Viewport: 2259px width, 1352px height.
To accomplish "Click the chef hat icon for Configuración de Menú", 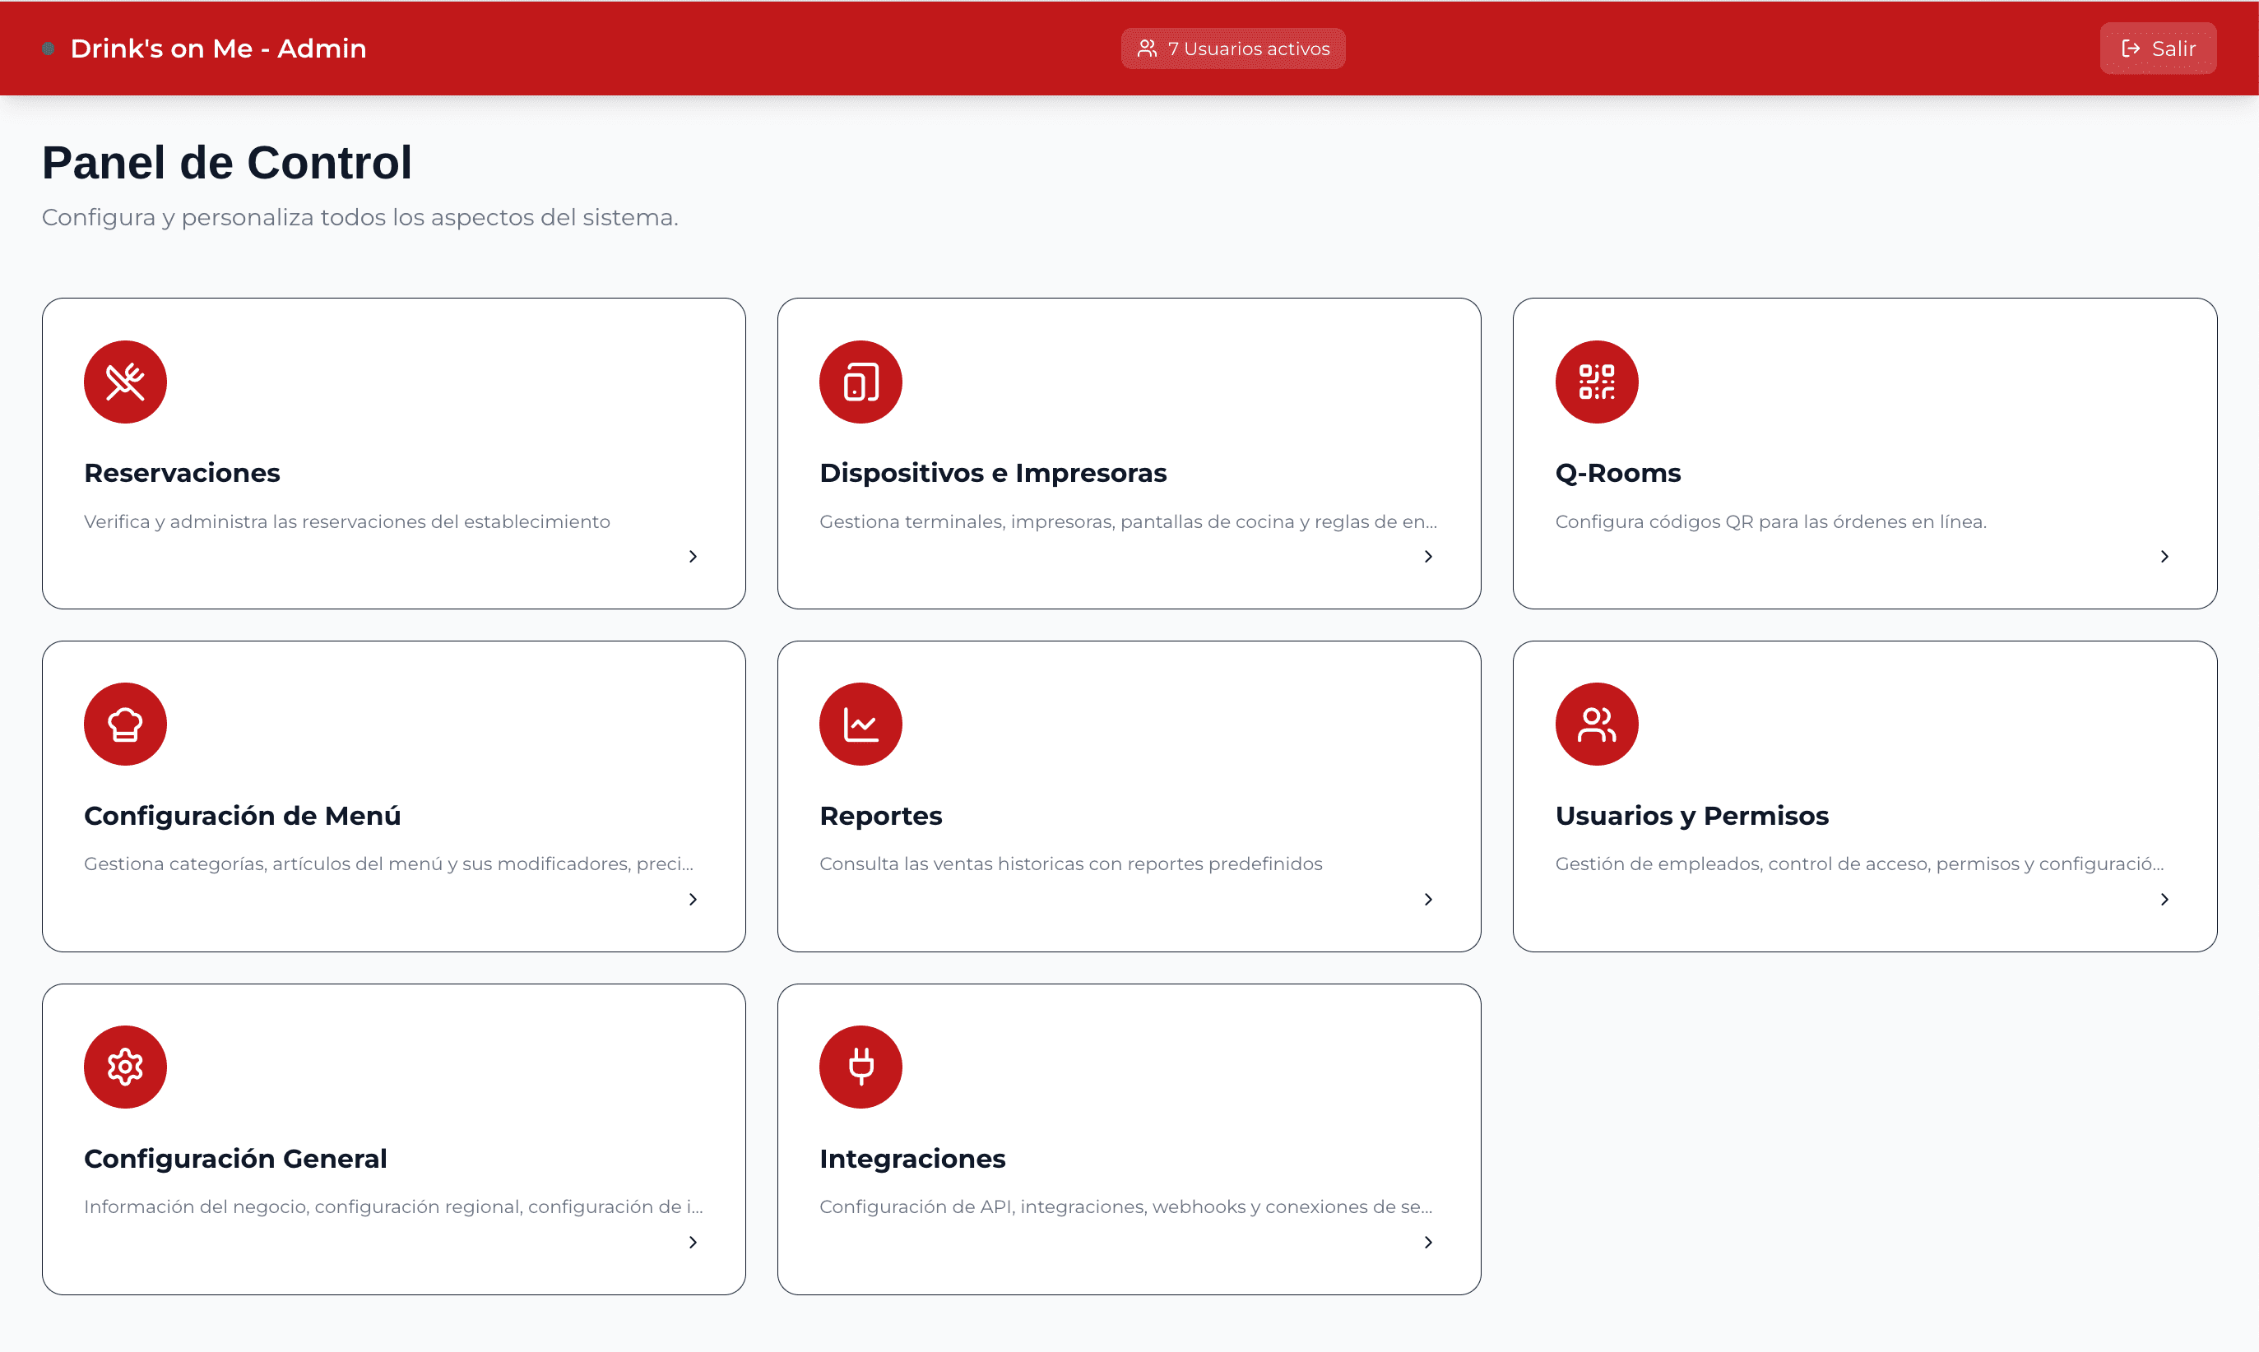I will [125, 724].
